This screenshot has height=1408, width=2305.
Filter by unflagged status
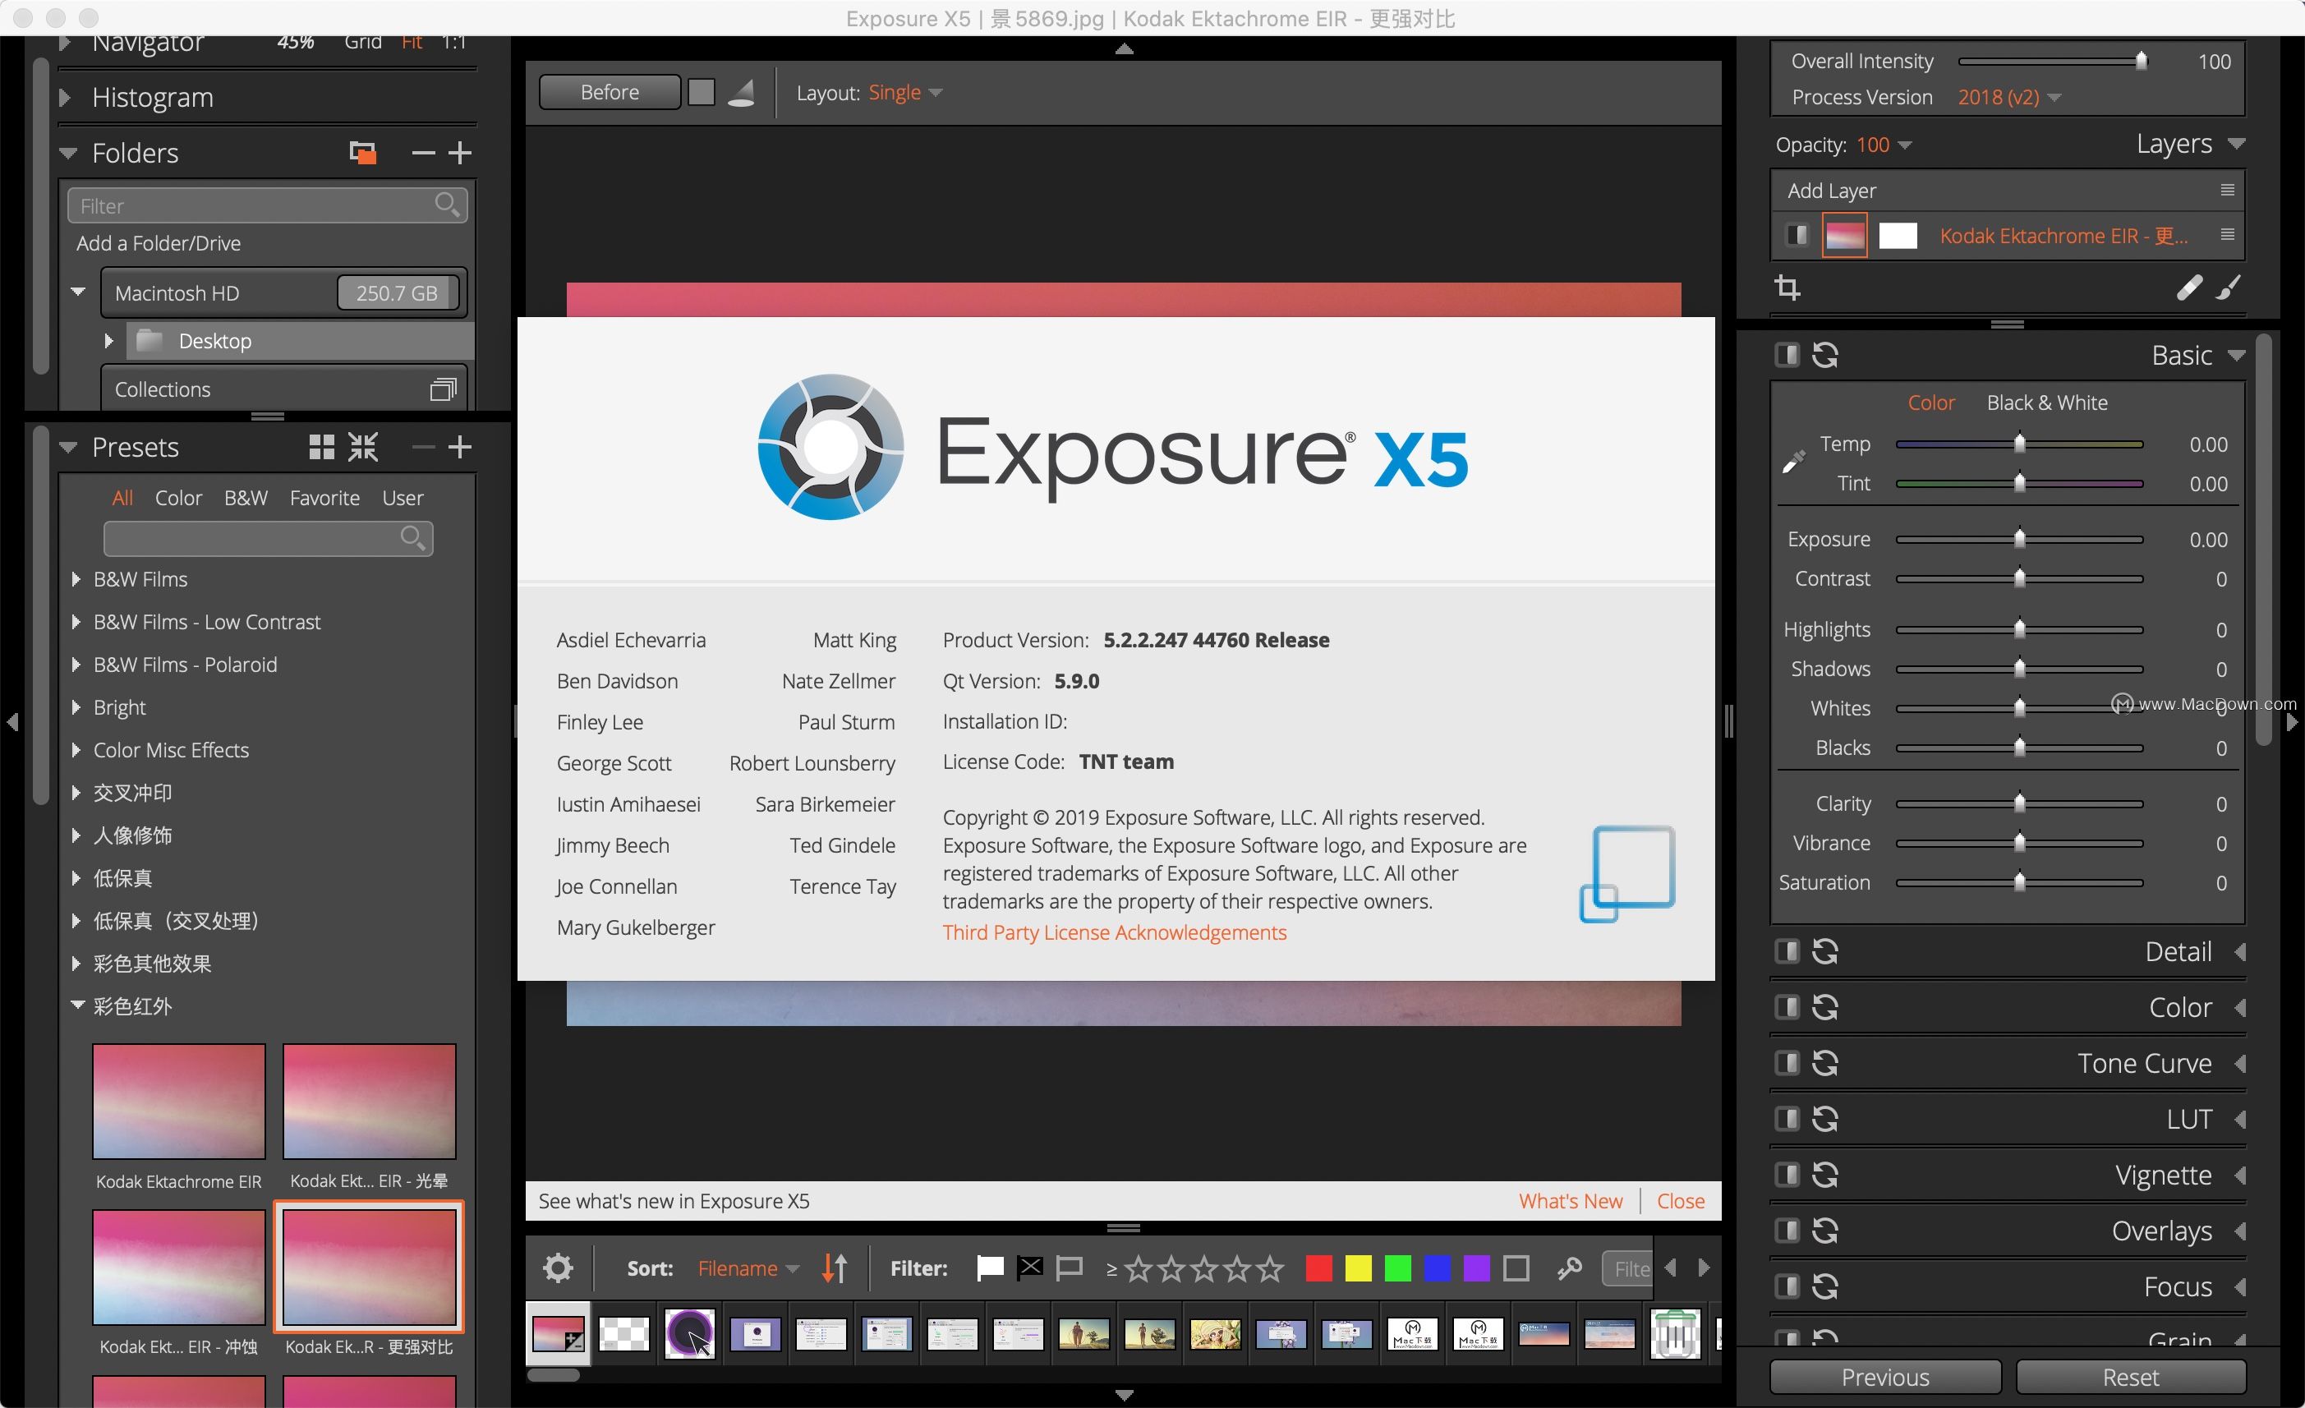pos(1069,1268)
